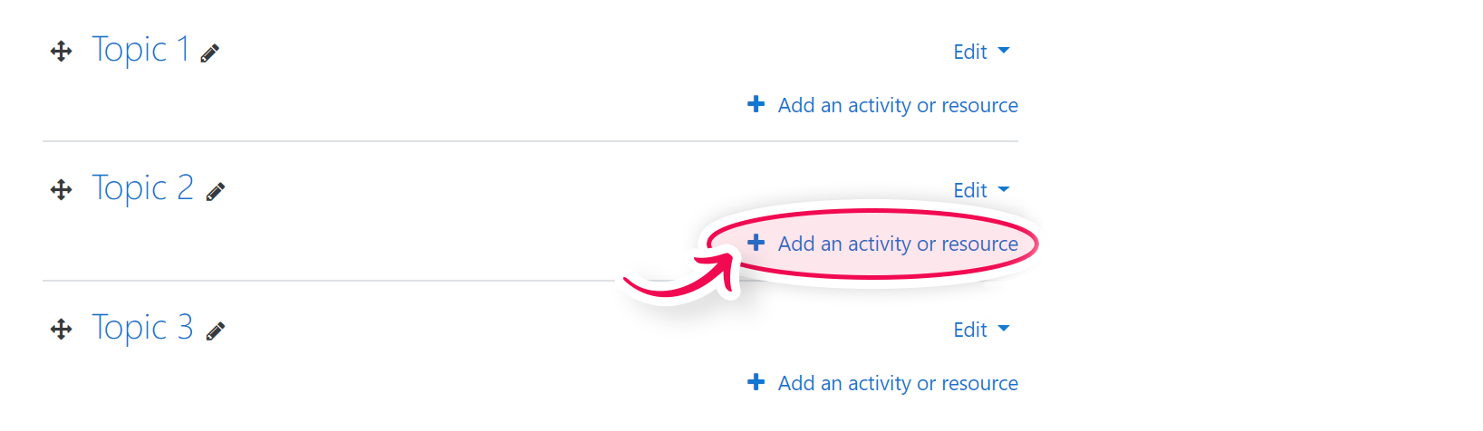This screenshot has height=431, width=1483.
Task: Click "Add an activity or resource" in Topic 3
Action: point(898,383)
